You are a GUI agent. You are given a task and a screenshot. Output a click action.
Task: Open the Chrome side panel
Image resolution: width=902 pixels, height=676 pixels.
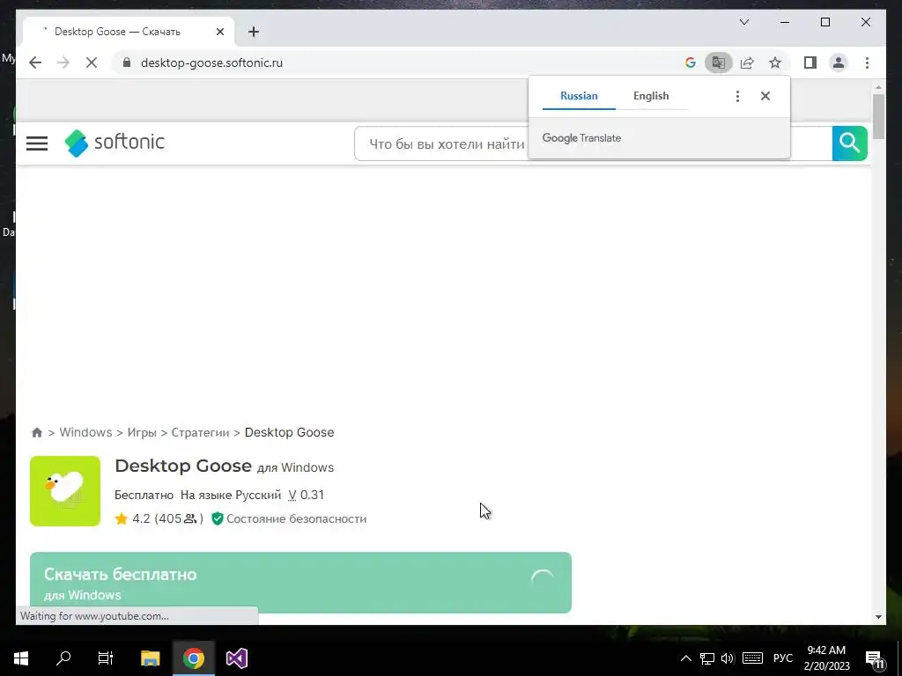point(810,62)
